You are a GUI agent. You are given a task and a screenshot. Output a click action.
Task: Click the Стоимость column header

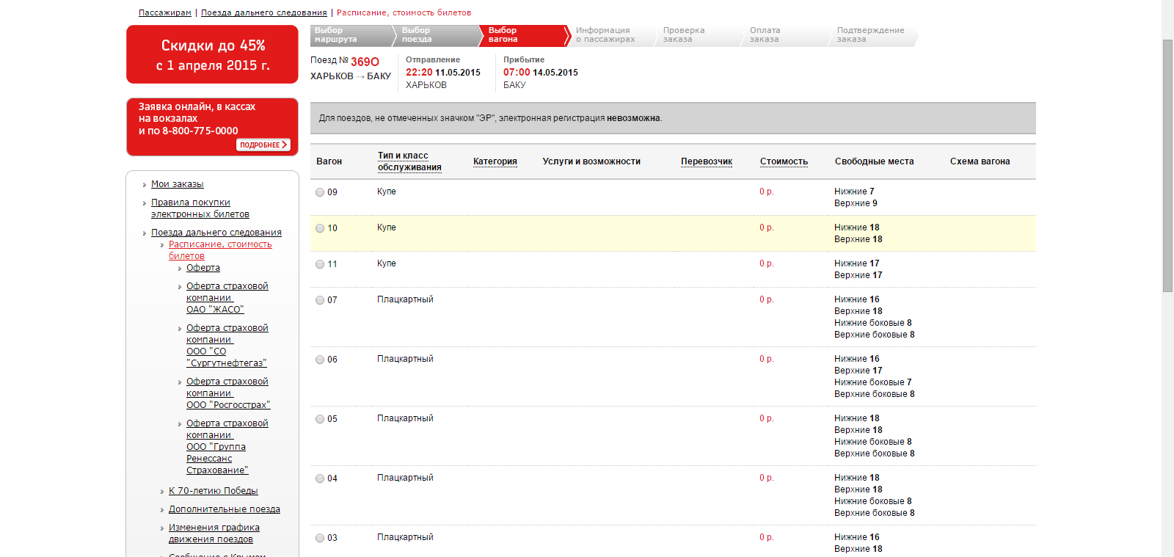784,161
